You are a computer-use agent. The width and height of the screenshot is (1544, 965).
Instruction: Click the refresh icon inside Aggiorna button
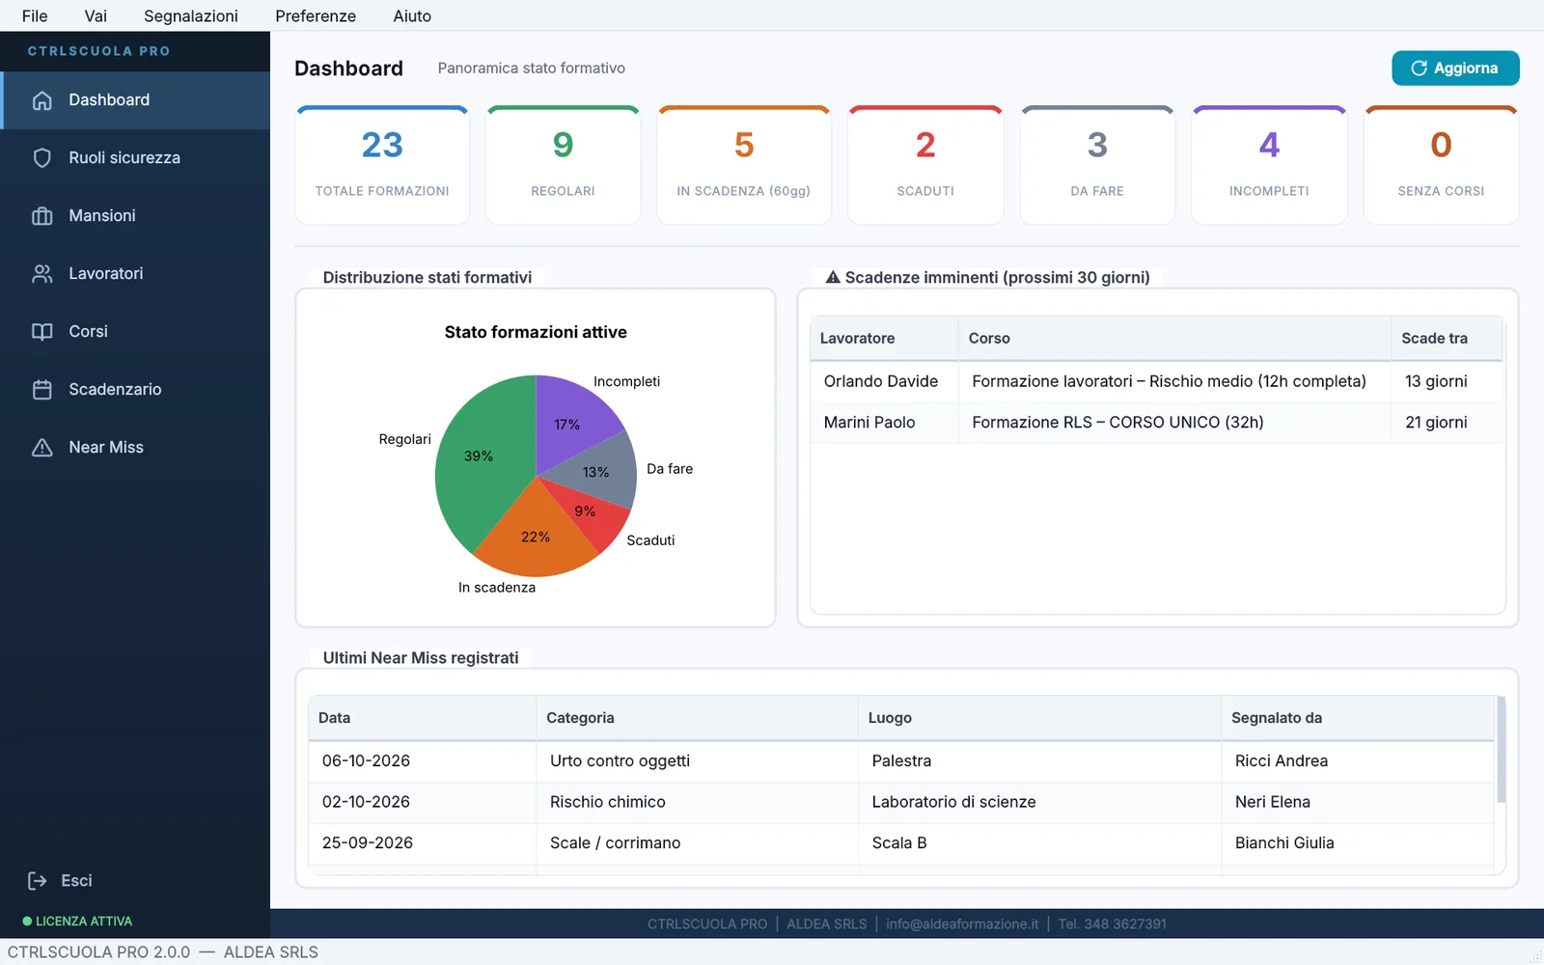pos(1419,69)
